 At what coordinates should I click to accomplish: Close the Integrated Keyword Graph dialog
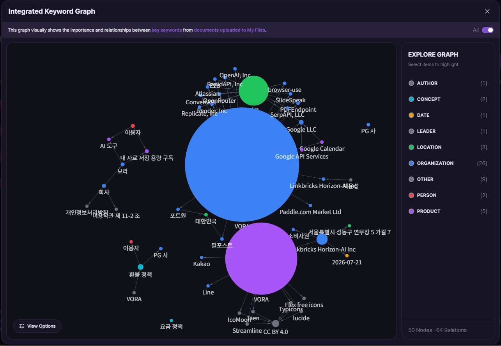487,11
